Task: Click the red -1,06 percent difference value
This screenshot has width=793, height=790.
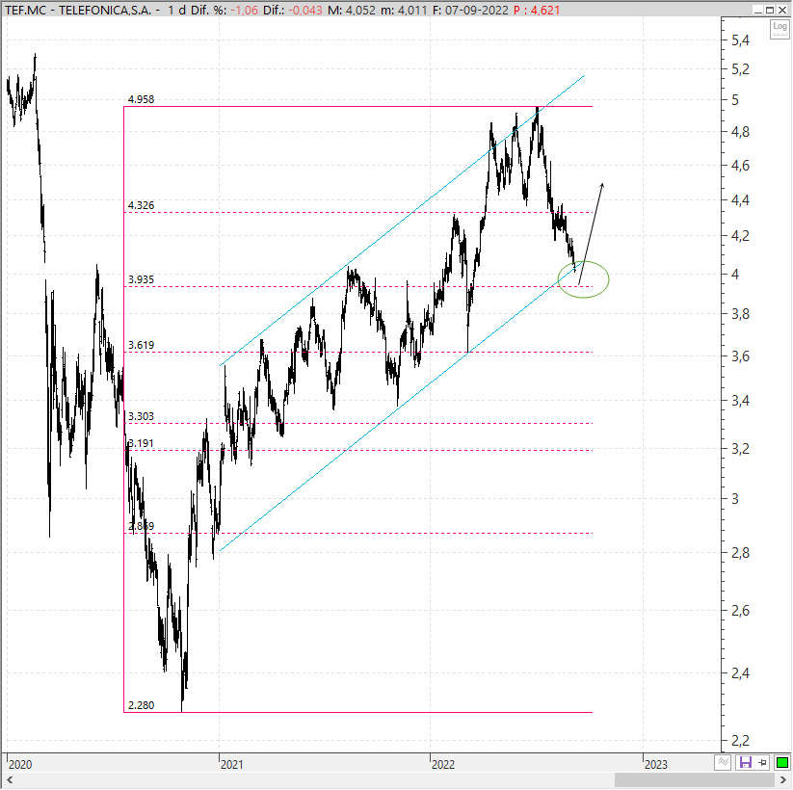Action: (x=245, y=10)
